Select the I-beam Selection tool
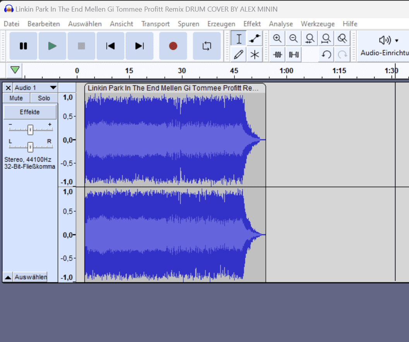This screenshot has height=342, width=409. click(239, 39)
